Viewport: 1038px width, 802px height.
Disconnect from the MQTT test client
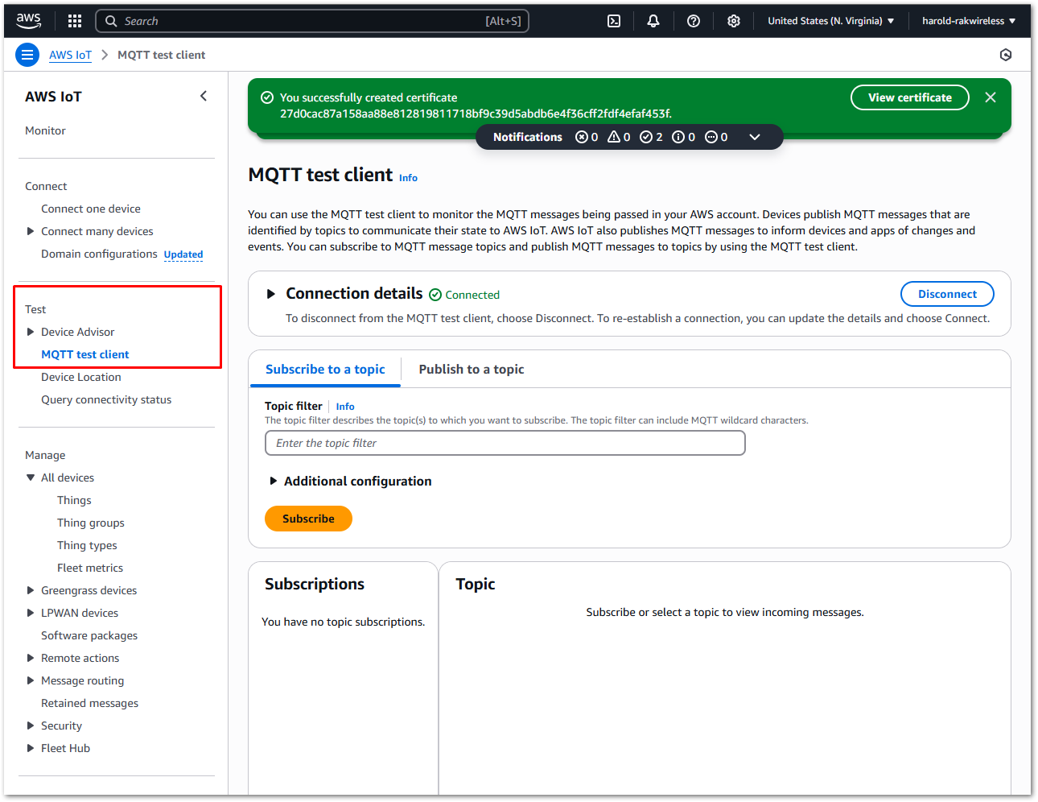pyautogui.click(x=947, y=294)
